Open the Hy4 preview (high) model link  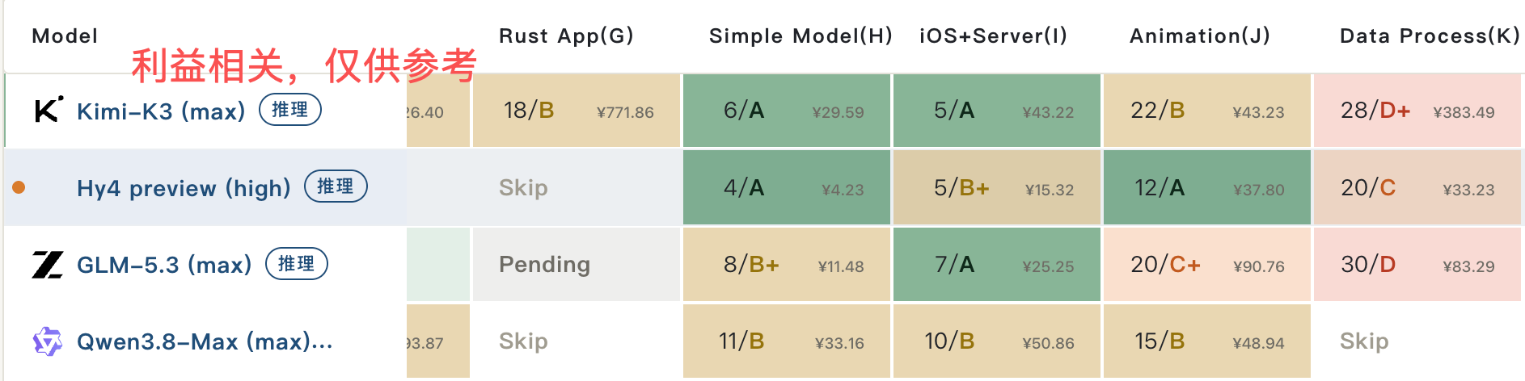click(x=184, y=188)
